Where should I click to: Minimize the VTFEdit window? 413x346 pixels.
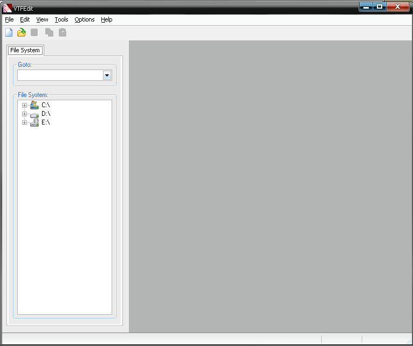(x=366, y=7)
